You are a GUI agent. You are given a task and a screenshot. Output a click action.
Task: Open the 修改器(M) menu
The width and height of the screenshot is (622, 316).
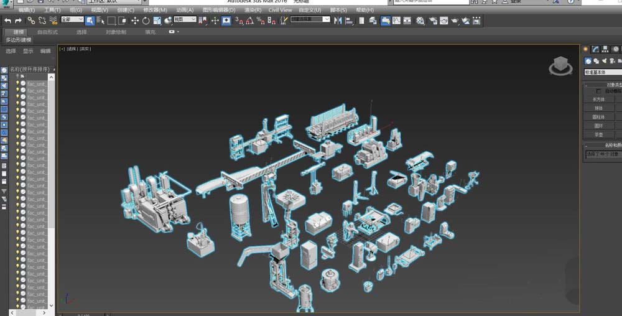coord(155,10)
